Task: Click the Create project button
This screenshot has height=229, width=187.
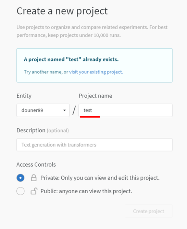Action: 149,211
